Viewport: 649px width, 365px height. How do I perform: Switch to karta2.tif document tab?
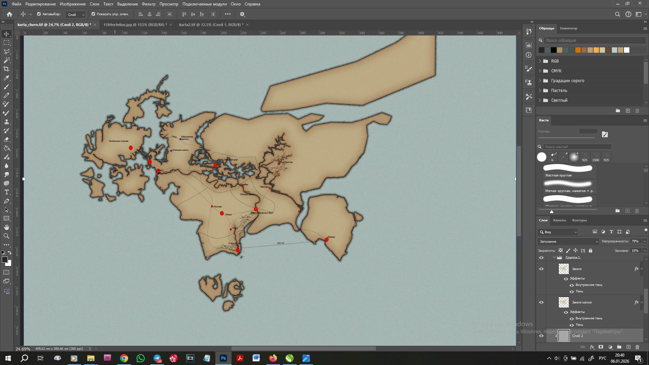(x=211, y=25)
